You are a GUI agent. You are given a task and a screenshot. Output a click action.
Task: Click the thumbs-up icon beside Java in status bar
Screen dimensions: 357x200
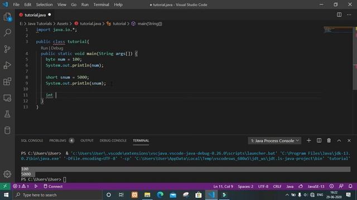pos(301,186)
